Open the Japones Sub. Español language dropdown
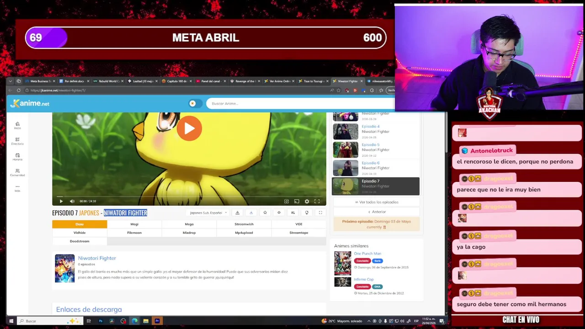This screenshot has width=585, height=329. (208, 212)
